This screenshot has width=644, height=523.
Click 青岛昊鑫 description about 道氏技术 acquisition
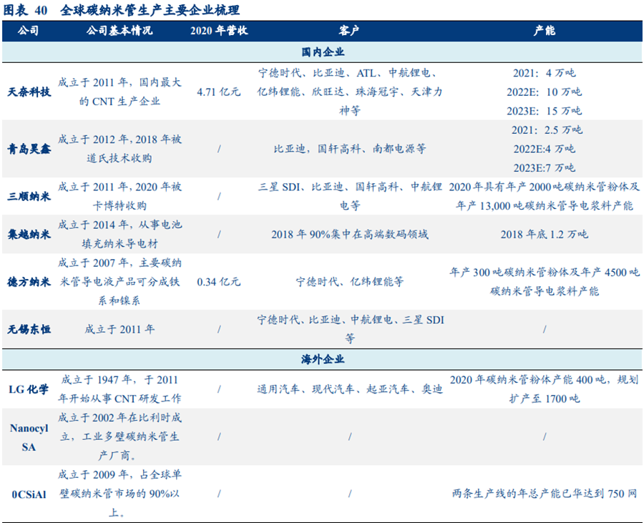pos(119,149)
